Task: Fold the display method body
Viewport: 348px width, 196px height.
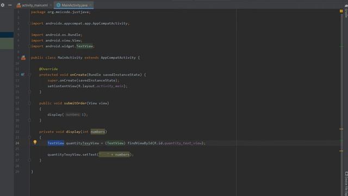Action: [x=29, y=137]
